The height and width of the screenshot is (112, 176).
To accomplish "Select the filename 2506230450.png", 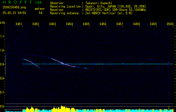I will tap(14, 8).
